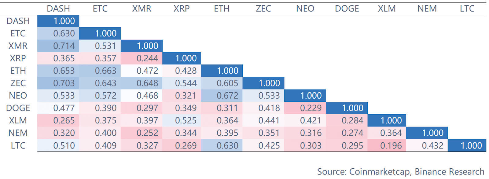Select the 0.703 ZEC-DASH cell
Viewport: 489px width, 179px height.
point(64,83)
